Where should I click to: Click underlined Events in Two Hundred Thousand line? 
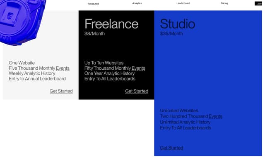[x=215, y=116]
